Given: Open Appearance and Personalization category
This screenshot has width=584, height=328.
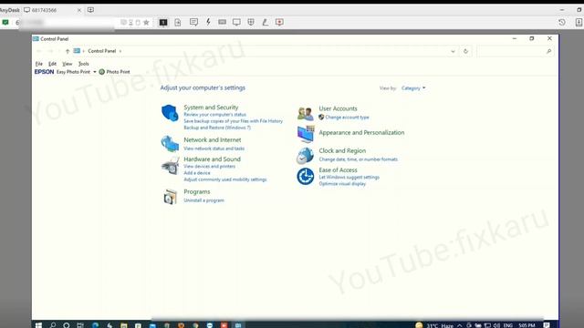Looking at the screenshot, I should pyautogui.click(x=361, y=132).
